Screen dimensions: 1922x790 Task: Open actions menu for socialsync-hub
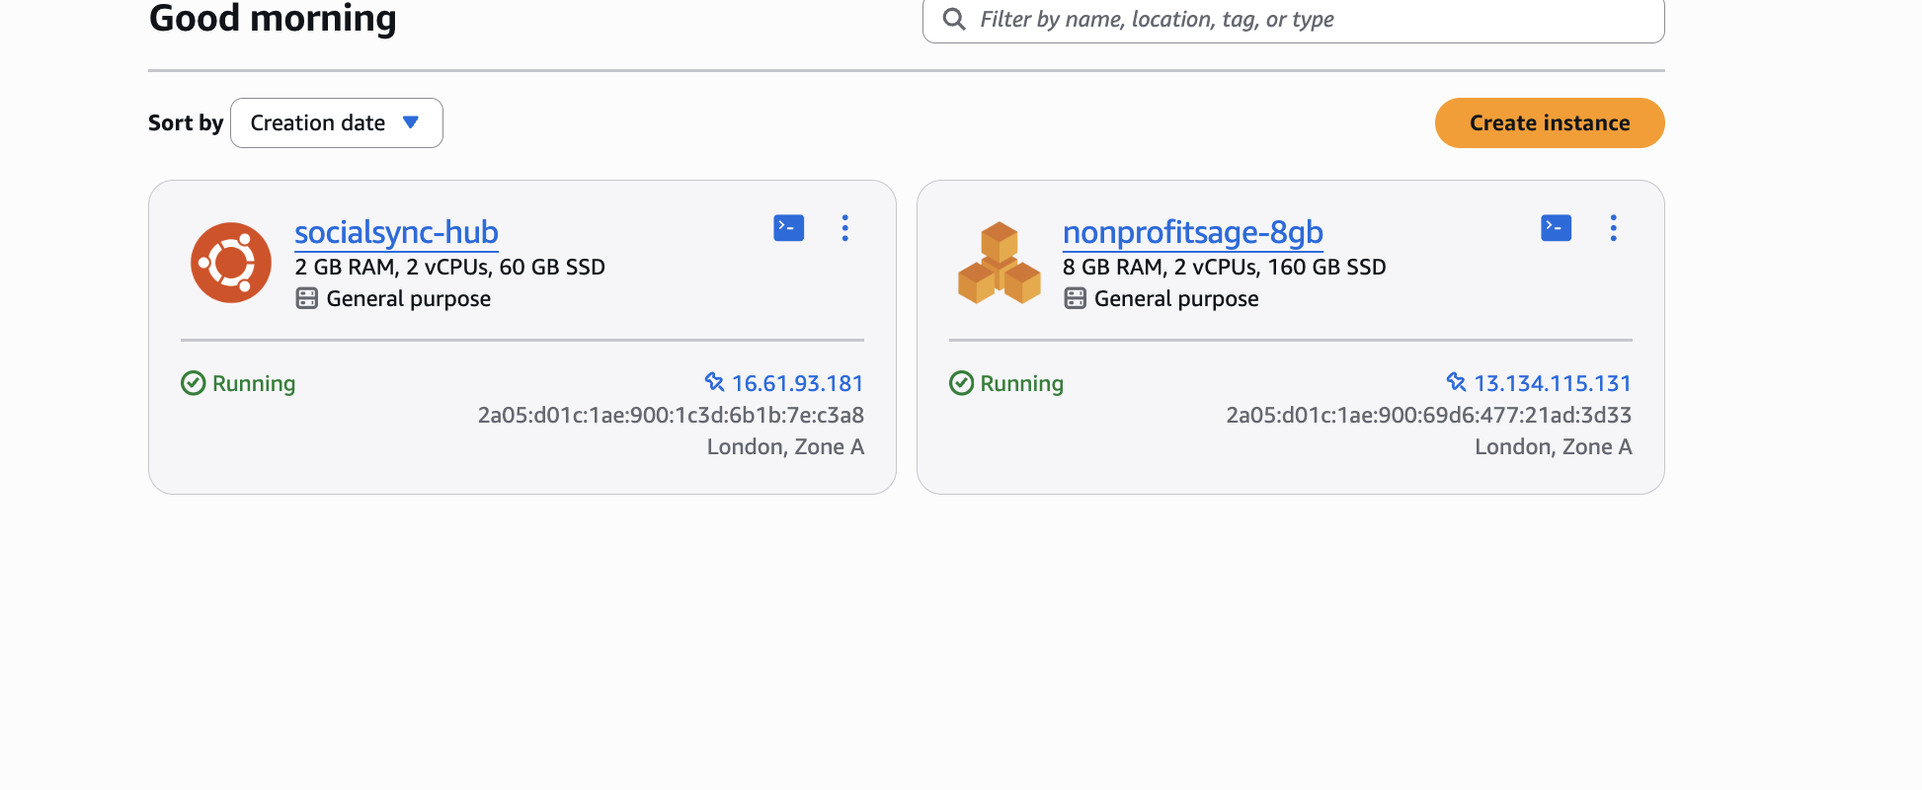[844, 228]
